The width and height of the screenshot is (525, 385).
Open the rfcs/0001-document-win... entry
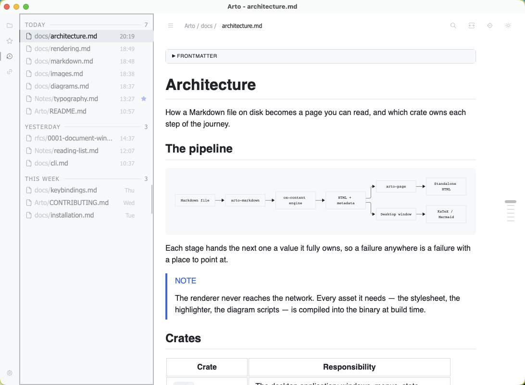[87, 139]
